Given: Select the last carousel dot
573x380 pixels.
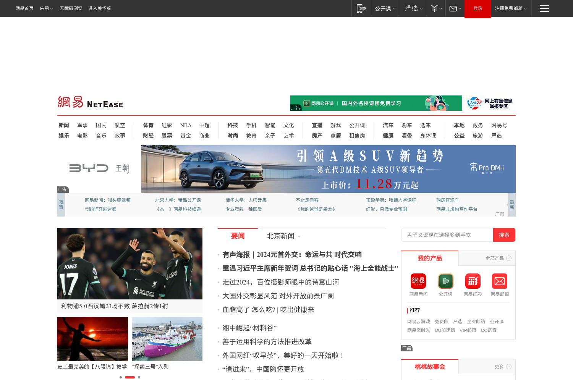Looking at the screenshot, I should point(139,377).
